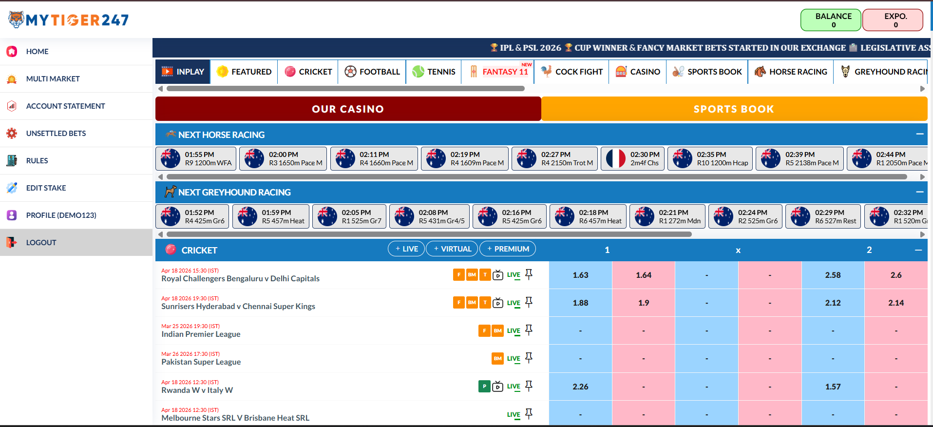
Task: Click the orange Sports Book banner
Action: point(734,109)
